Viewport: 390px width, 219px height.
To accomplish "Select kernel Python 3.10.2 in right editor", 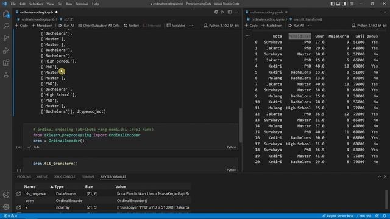I will pos(369,26).
